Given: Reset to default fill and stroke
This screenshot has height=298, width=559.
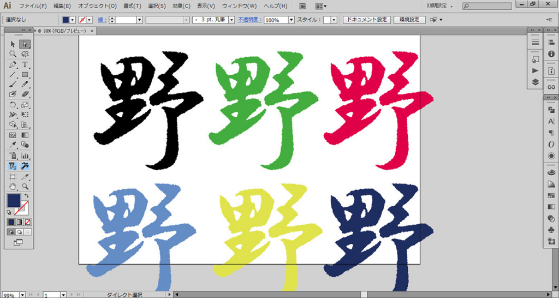Looking at the screenshot, I should [9, 212].
